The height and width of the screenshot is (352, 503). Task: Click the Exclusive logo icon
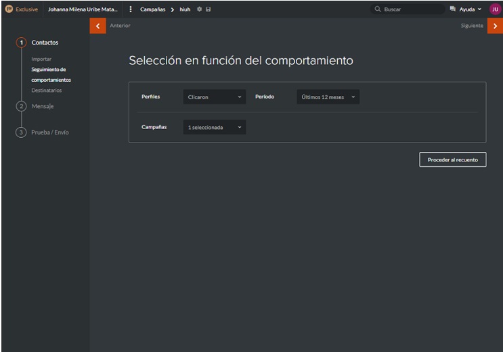(x=9, y=9)
